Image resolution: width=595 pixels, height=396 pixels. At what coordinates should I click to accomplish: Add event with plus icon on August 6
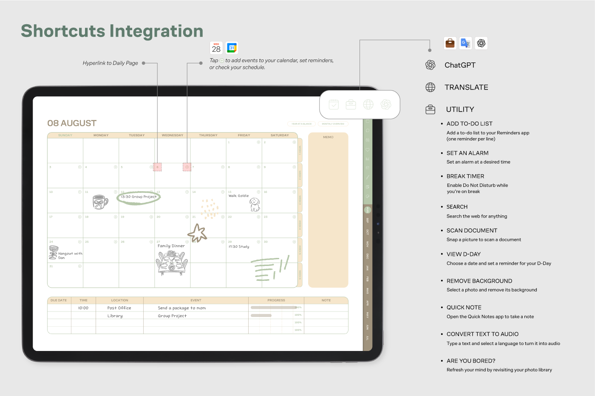[187, 167]
